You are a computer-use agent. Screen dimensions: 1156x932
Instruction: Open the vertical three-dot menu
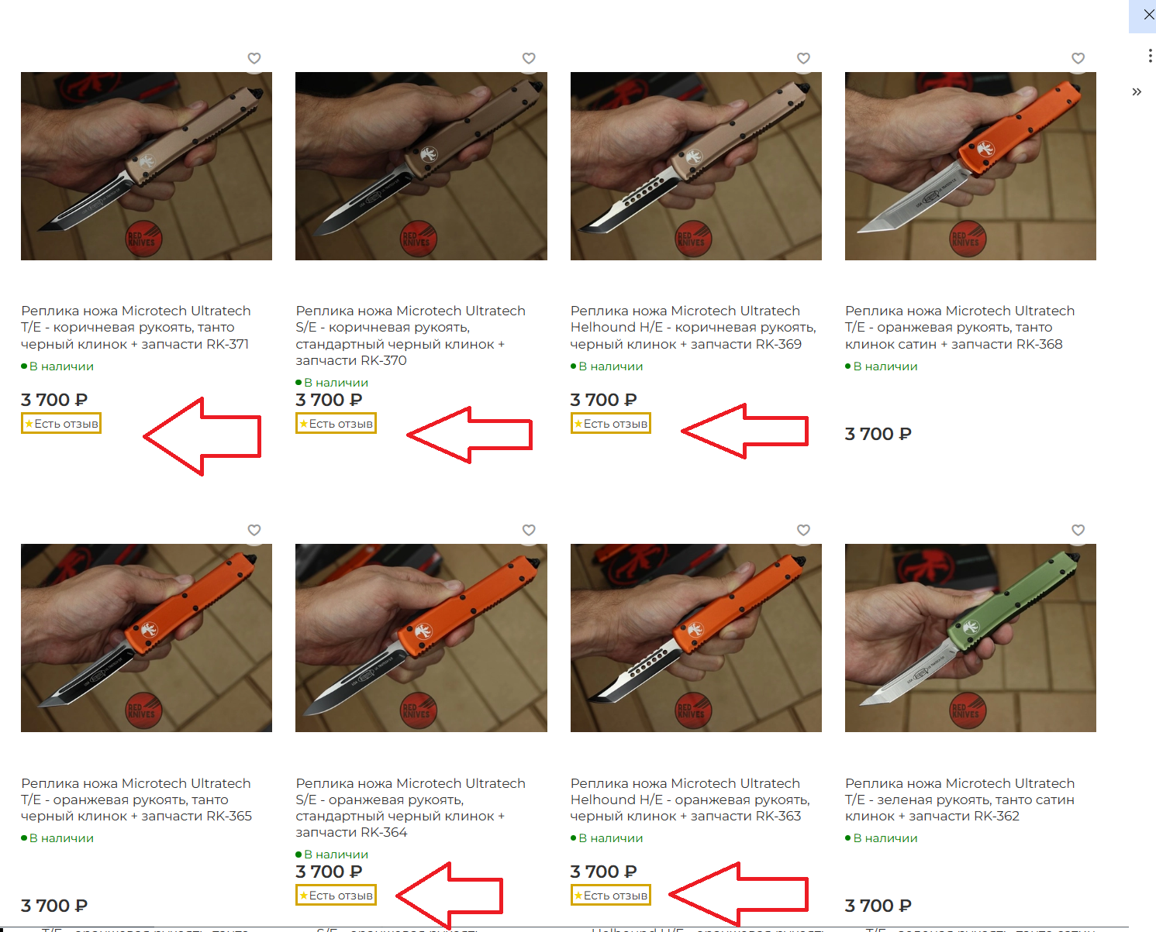click(x=1150, y=56)
